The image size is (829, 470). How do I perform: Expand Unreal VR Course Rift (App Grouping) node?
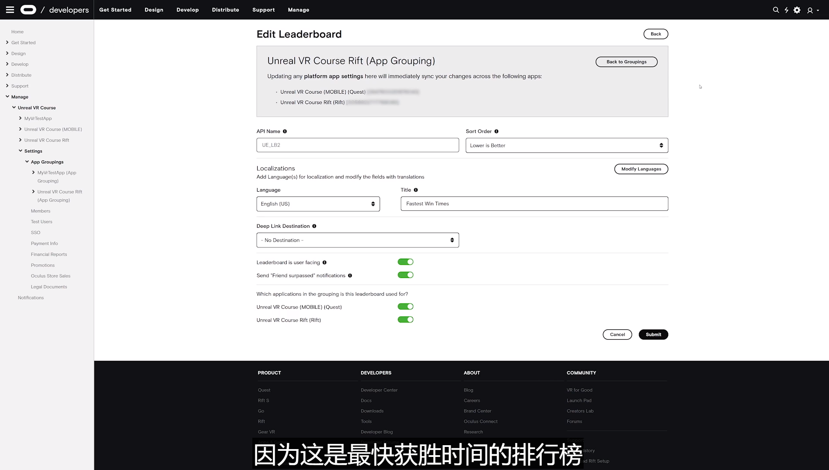click(x=34, y=192)
